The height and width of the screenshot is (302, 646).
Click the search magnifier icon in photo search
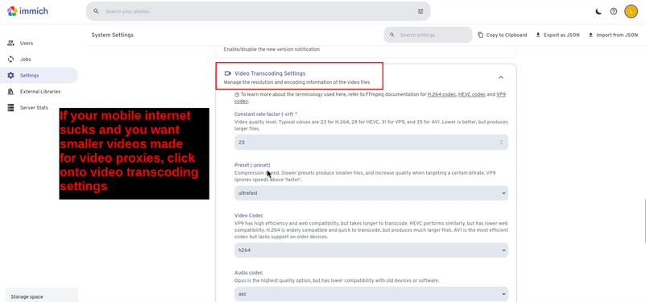tap(96, 11)
